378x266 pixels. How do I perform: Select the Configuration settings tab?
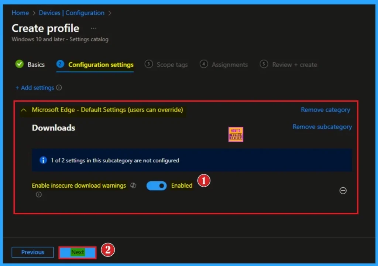[95, 65]
